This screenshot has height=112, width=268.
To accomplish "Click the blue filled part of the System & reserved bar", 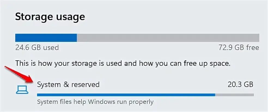I will point(126,95).
